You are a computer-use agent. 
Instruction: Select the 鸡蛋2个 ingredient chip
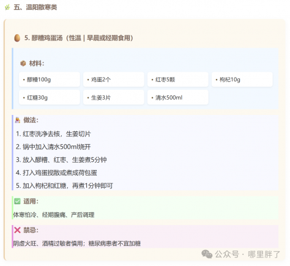click(x=114, y=79)
